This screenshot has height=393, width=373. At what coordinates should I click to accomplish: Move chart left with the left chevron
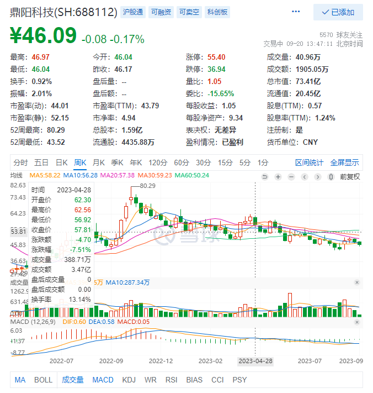(x=305, y=177)
